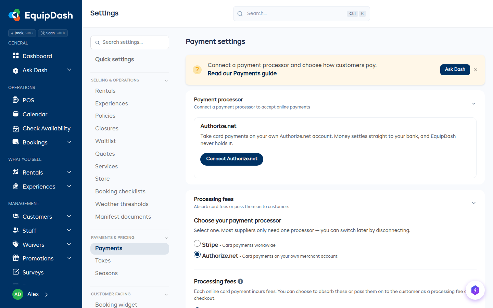Click the question mark icon in banner
This screenshot has width=493, height=308.
tap(197, 70)
